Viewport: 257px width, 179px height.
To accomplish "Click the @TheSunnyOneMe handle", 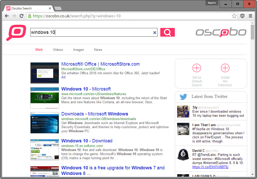I will (229, 125).
